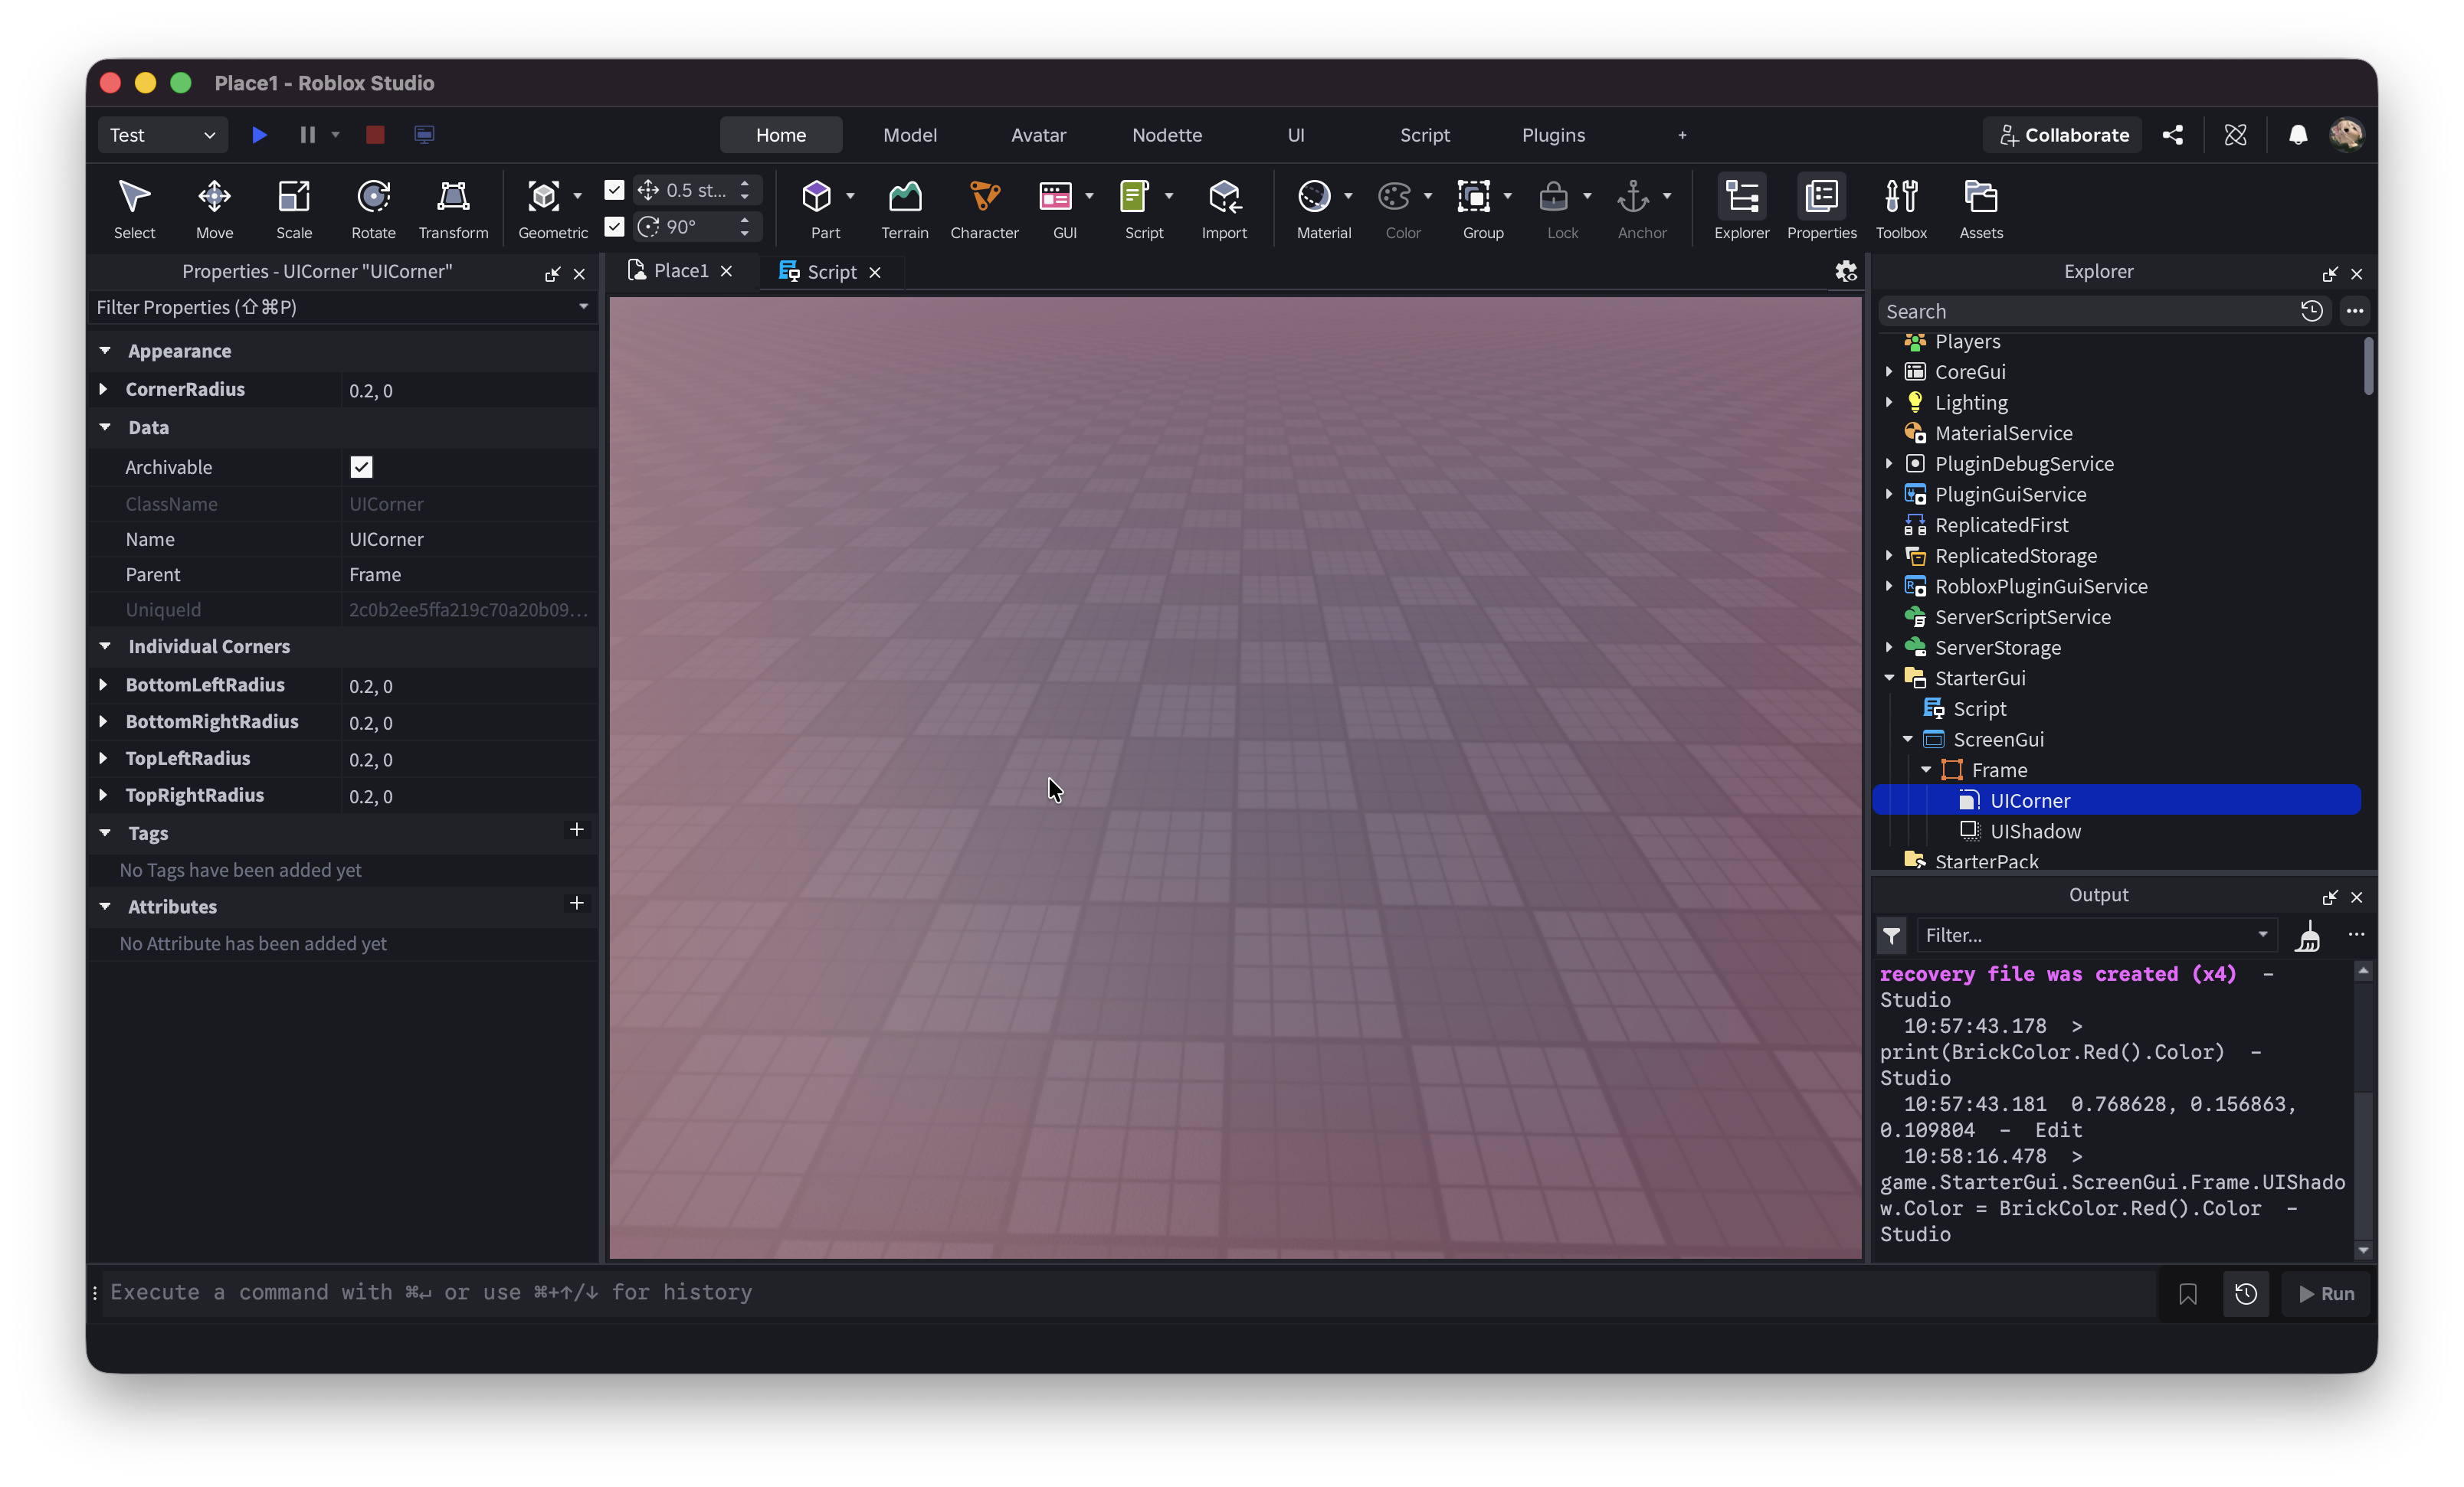
Task: Switch to the Plugins tab
Action: [1553, 135]
